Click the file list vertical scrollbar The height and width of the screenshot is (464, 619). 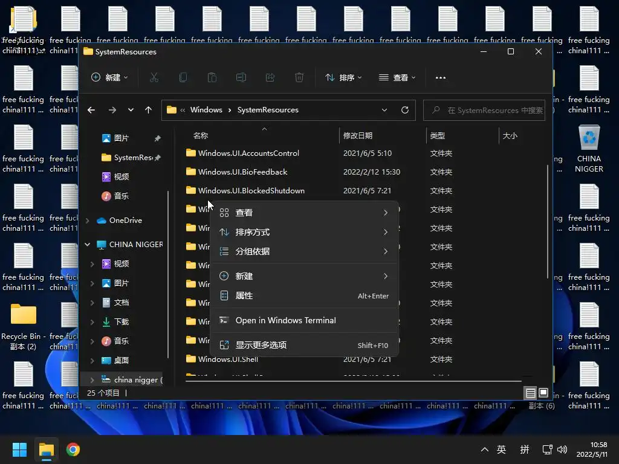tap(548, 222)
